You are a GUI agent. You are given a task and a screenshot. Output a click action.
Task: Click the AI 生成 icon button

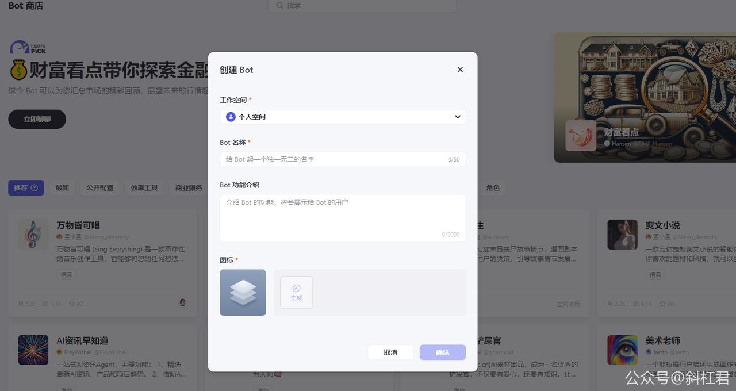[296, 292]
